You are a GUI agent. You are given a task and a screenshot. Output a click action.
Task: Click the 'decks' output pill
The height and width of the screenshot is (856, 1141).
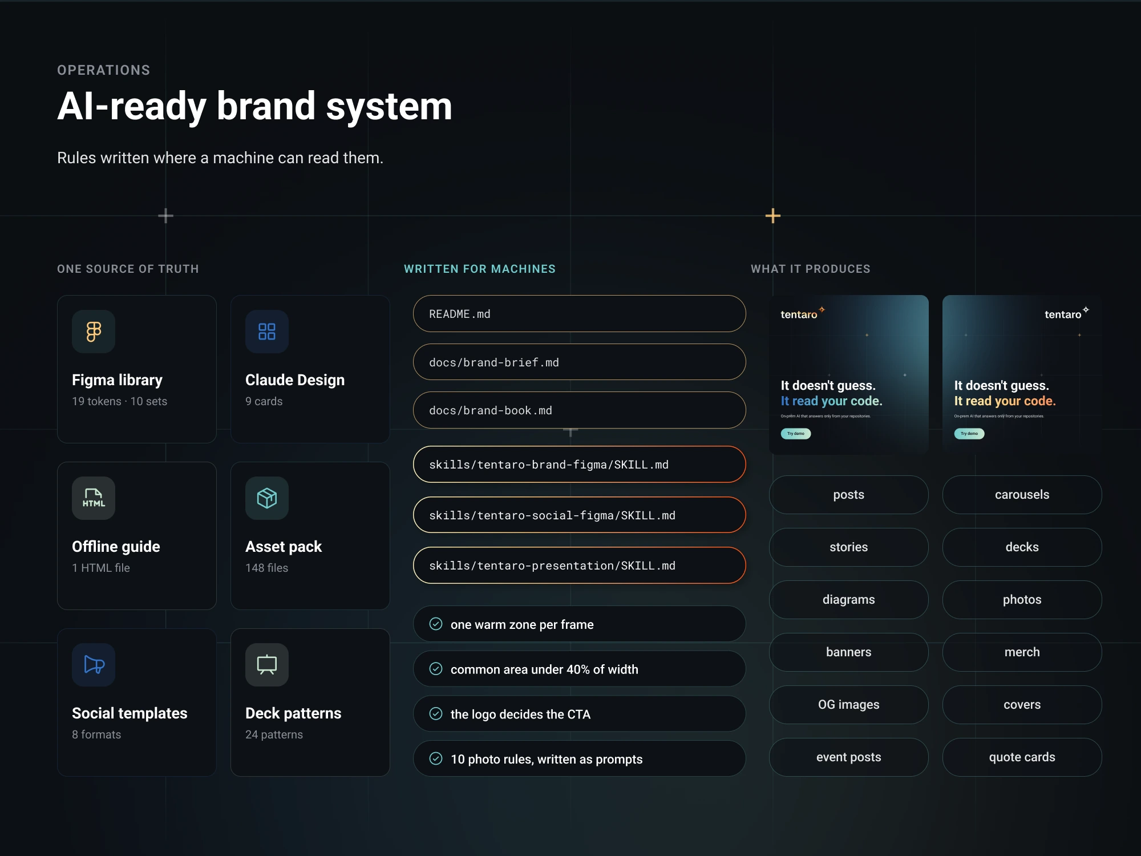1022,547
